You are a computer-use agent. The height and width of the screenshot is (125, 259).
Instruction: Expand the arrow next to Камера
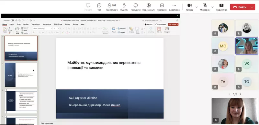[197, 7]
